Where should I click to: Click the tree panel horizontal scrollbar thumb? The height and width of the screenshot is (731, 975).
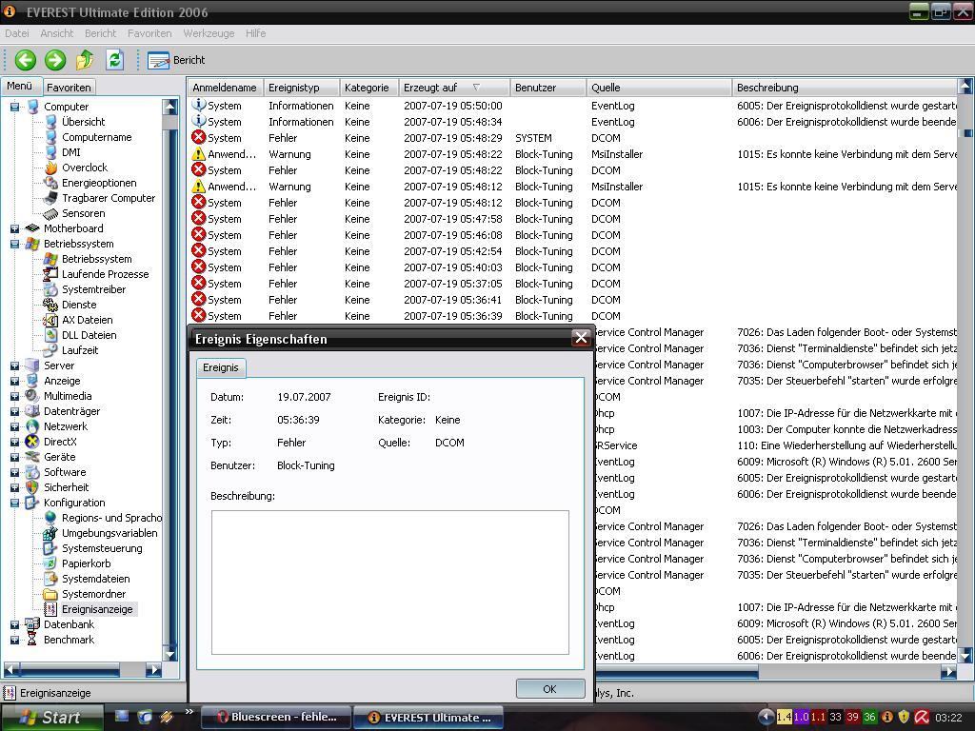(70, 669)
